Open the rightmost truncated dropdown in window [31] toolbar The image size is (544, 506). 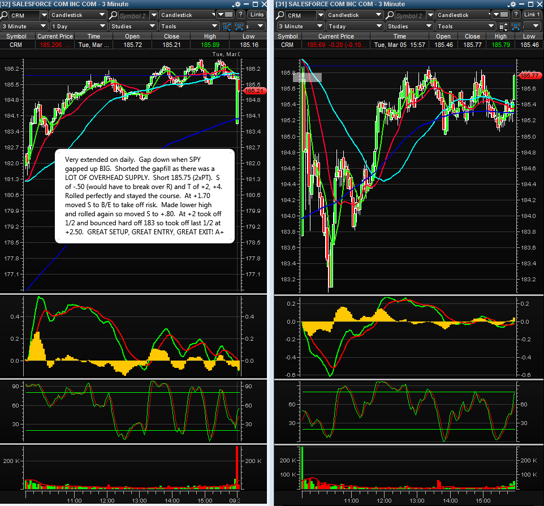pos(532,26)
